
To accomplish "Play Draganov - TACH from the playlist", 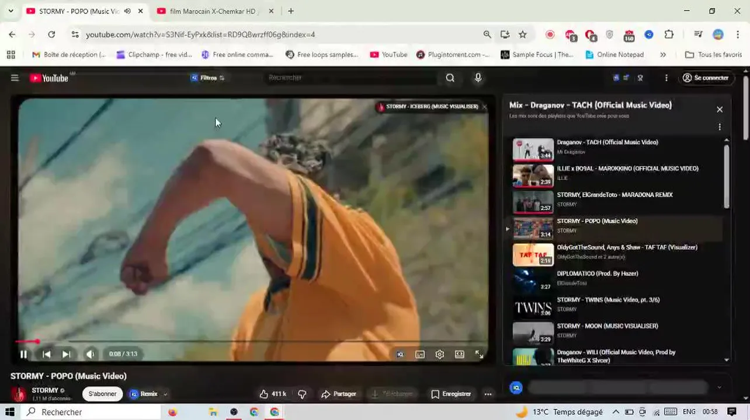I will [x=616, y=148].
